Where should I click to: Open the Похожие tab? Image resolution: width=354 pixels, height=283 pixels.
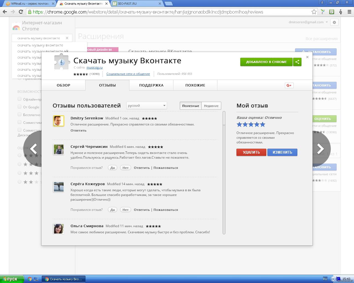click(x=195, y=85)
